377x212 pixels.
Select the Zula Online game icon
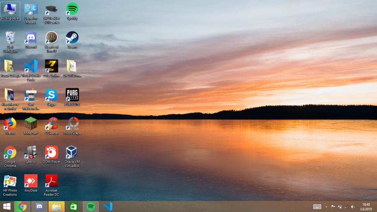[x=52, y=69]
